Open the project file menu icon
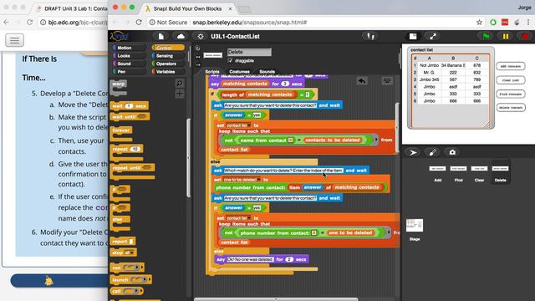 point(160,36)
